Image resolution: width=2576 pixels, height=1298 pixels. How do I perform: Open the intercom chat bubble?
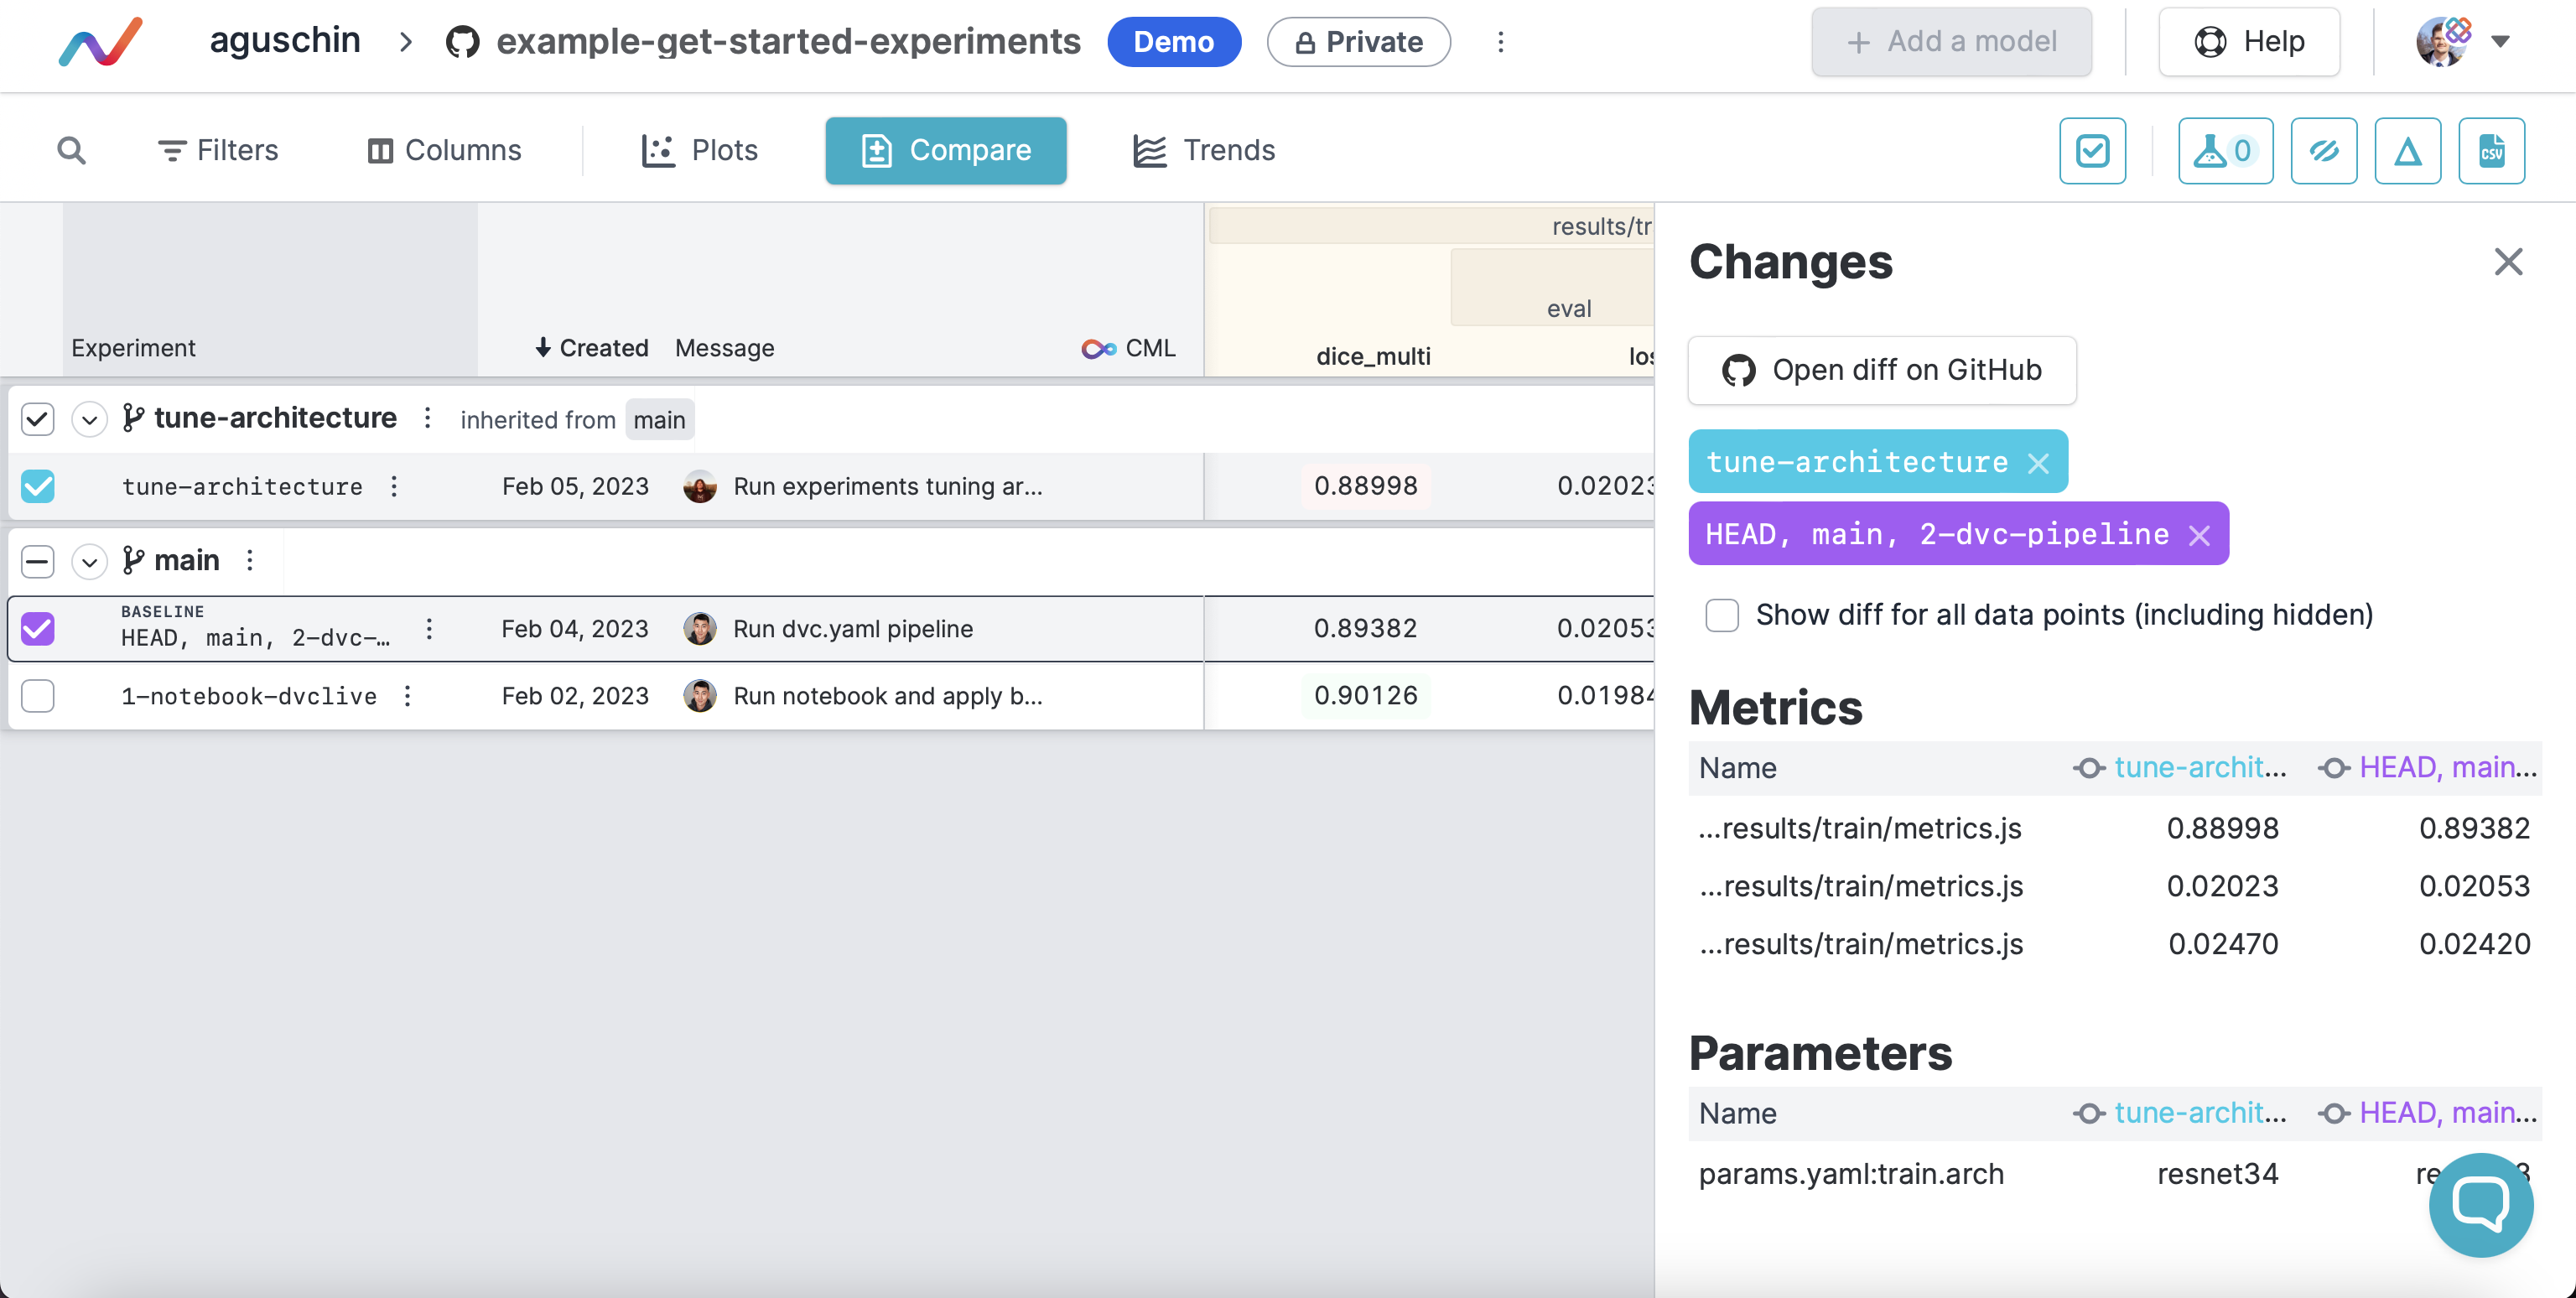(2480, 1203)
